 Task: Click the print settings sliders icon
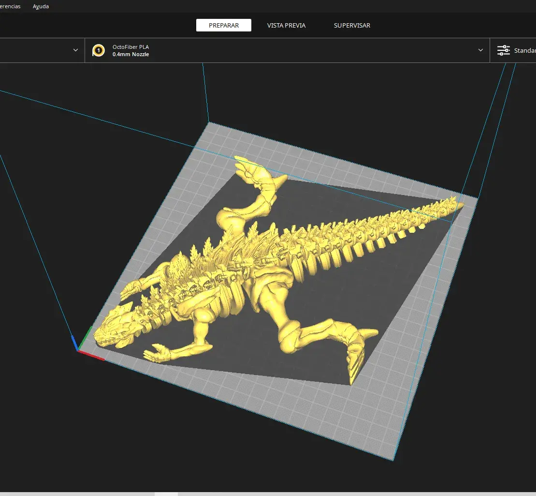click(503, 50)
